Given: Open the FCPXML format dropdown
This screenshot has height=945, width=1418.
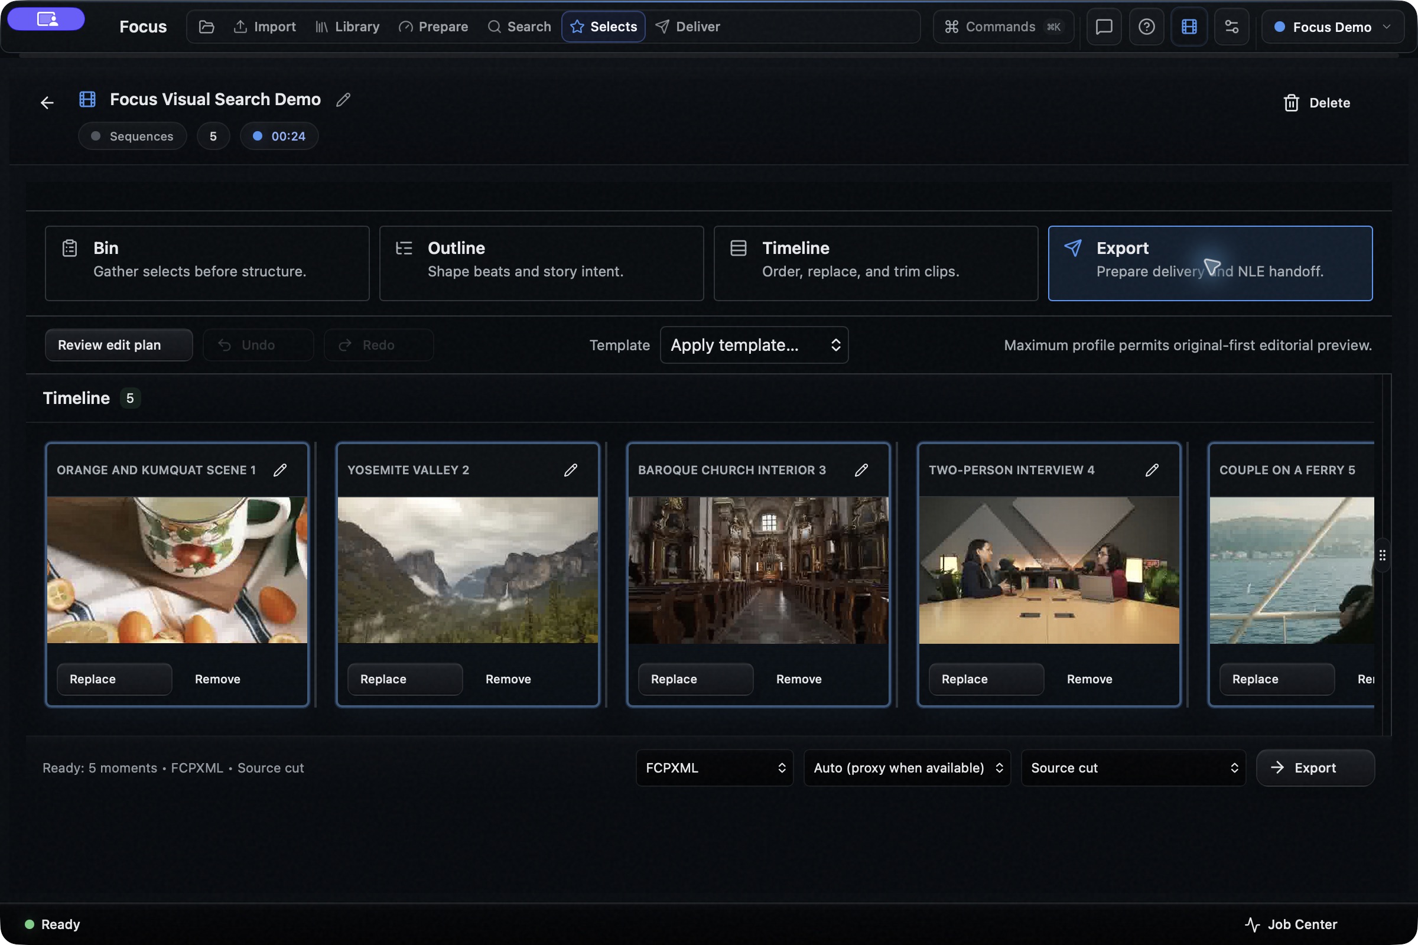Looking at the screenshot, I should tap(714, 768).
